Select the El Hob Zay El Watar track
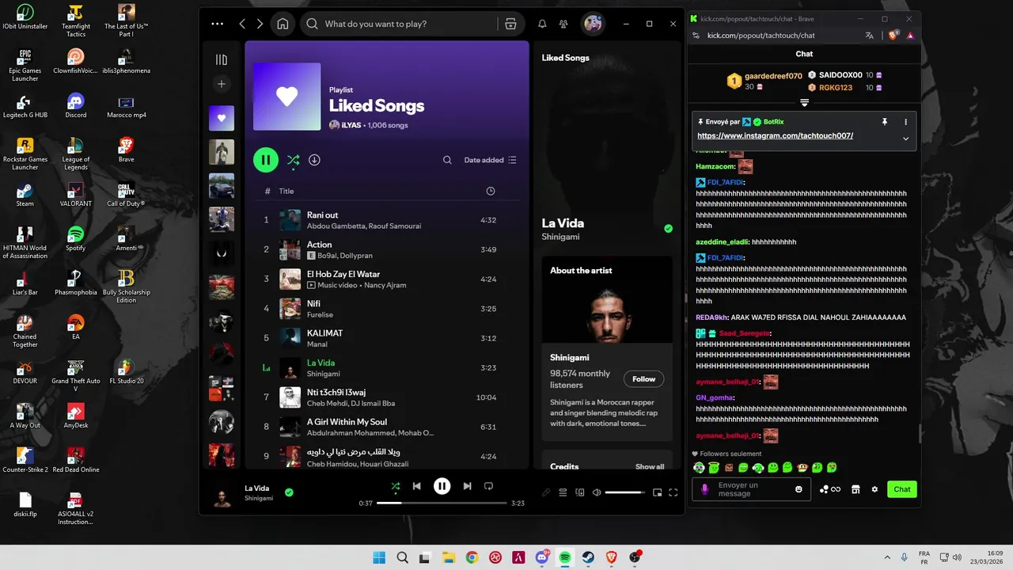Image resolution: width=1013 pixels, height=570 pixels. (x=386, y=279)
